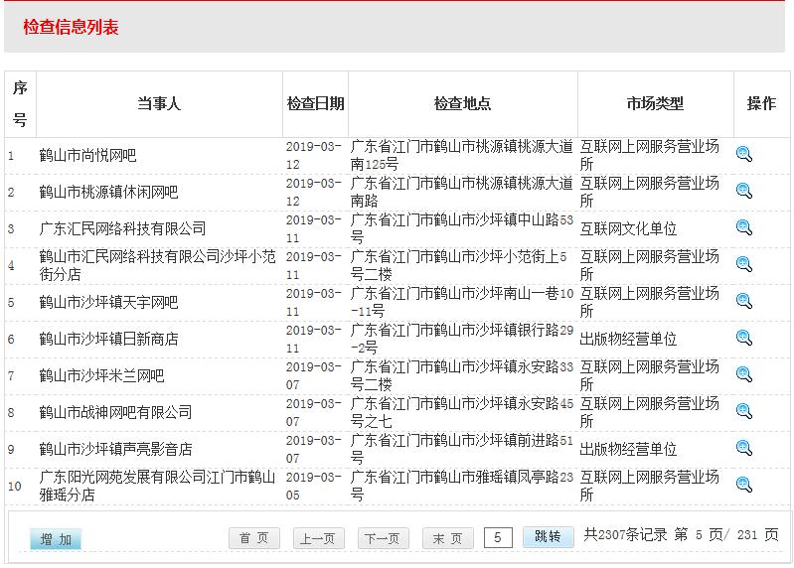Viewport: 794px width, 568px height.
Task: View details icon for 鹤山市沙坪镇日新商店
Action: point(743,338)
